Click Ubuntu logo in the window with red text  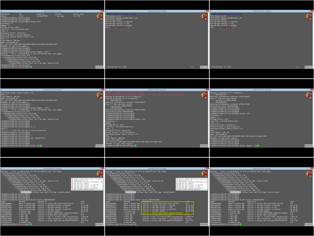(204, 95)
